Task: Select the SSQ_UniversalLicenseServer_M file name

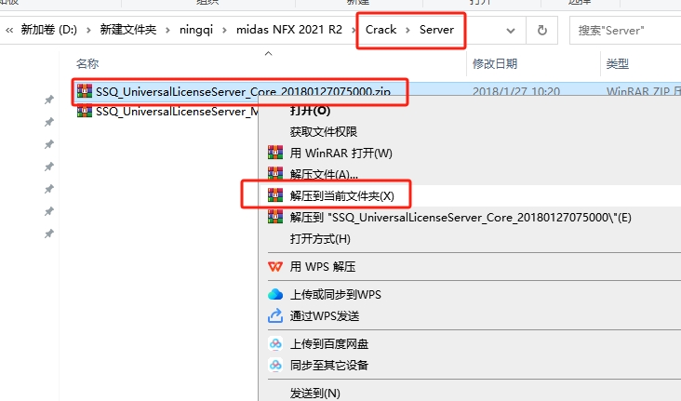Action: 177,112
